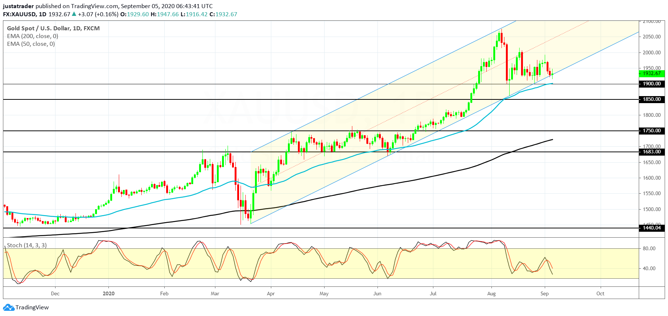Screen dimensions: 668x316
Task: Click the open price value O:1929.60
Action: tap(135, 14)
